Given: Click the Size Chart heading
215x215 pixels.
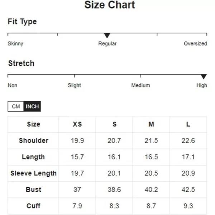Looking at the screenshot, I should [x=110, y=5].
